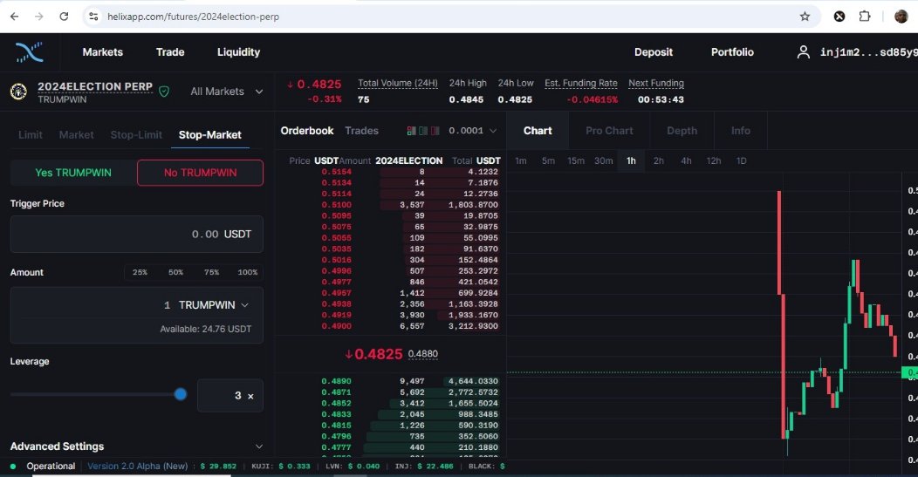Go forward with the browser forward arrow
This screenshot has width=918, height=477.
click(x=39, y=17)
